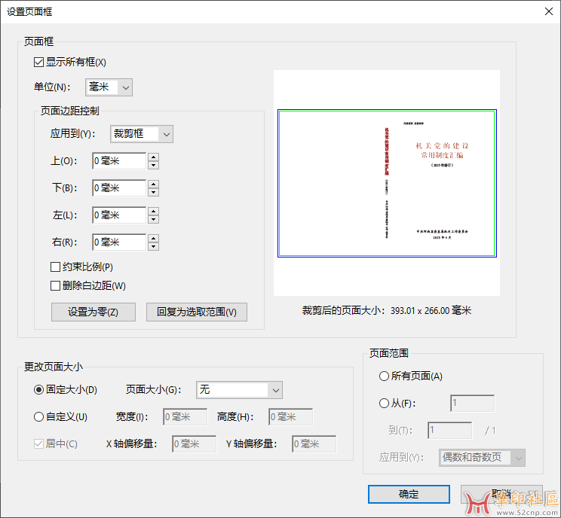This screenshot has height=518, width=561.
Task: Open the 页面大小(G) dropdown
Action: tap(239, 389)
